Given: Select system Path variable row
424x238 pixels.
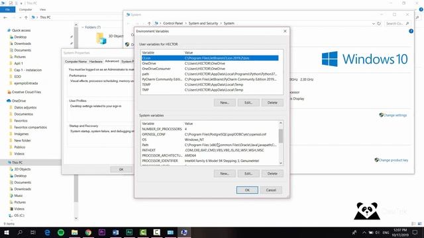Looking at the screenshot, I should click(x=210, y=145).
